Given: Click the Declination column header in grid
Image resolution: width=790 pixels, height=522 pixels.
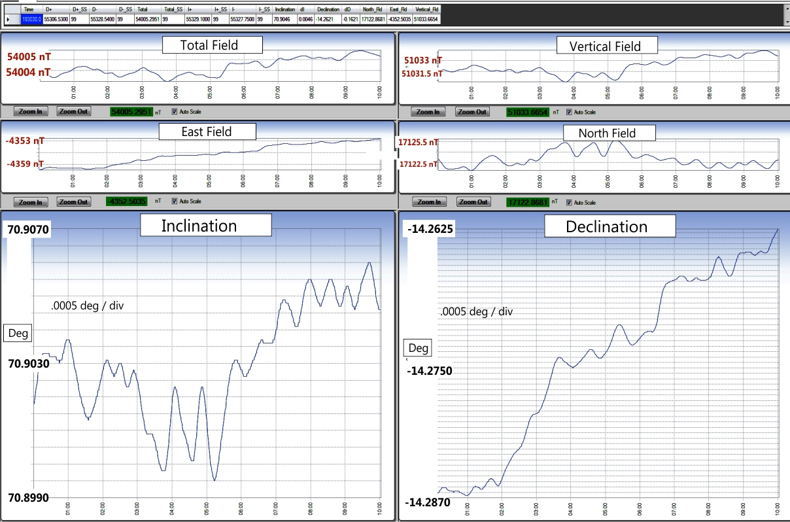Looking at the screenshot, I should [328, 10].
